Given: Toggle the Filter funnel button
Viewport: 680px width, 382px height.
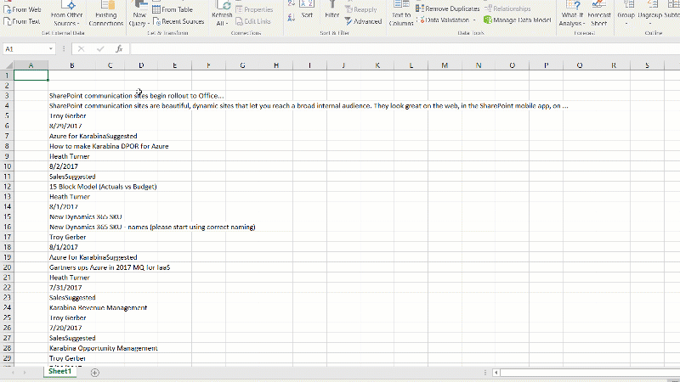Looking at the screenshot, I should click(x=332, y=9).
